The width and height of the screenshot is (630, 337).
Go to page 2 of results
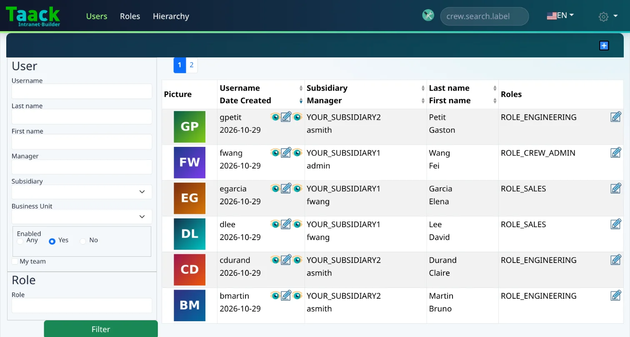[192, 65]
